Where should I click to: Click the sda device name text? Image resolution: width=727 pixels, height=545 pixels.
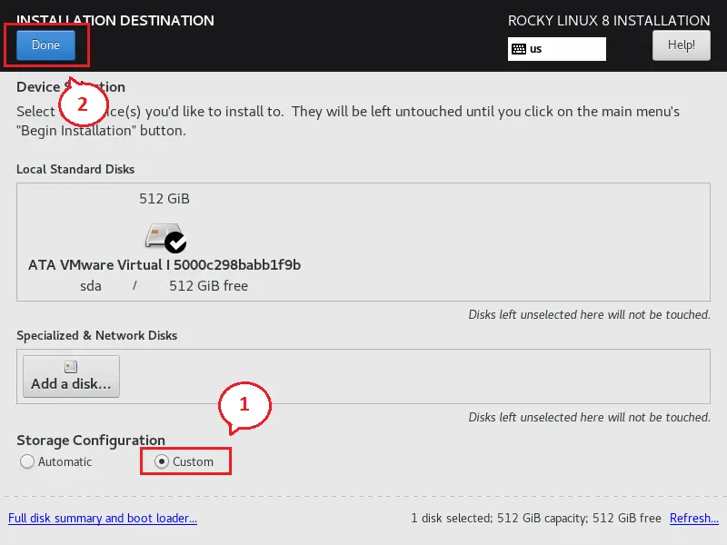tap(90, 286)
